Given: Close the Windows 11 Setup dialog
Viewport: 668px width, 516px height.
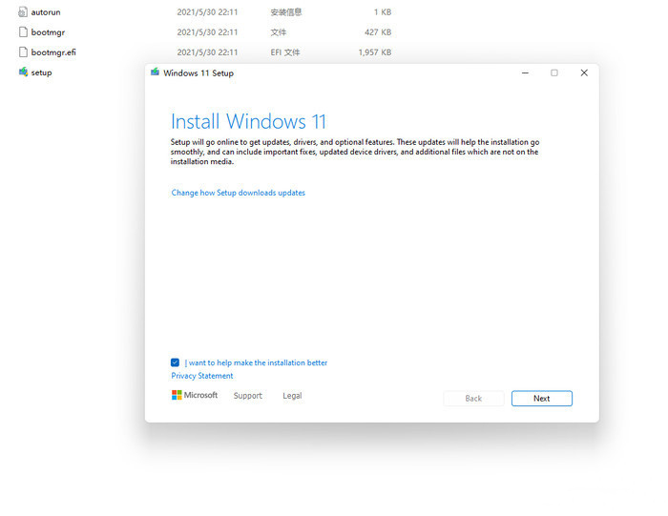Looking at the screenshot, I should (584, 72).
